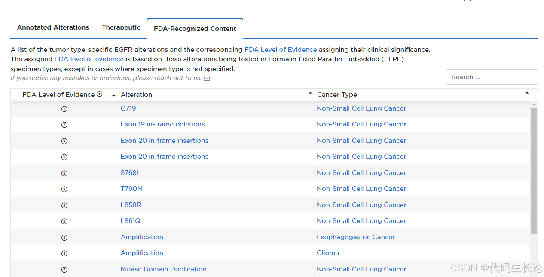The height and width of the screenshot is (277, 544).
Task: Open Amplification link in Glioma row
Action: click(142, 253)
